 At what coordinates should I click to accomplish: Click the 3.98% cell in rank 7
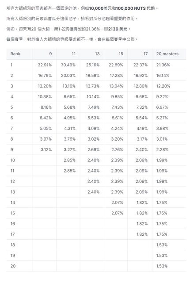tap(162, 129)
